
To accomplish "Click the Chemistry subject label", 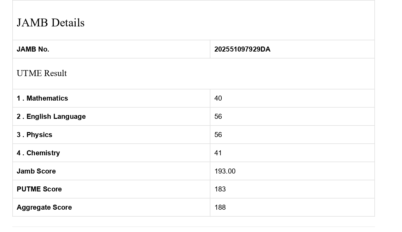I will [x=38, y=153].
